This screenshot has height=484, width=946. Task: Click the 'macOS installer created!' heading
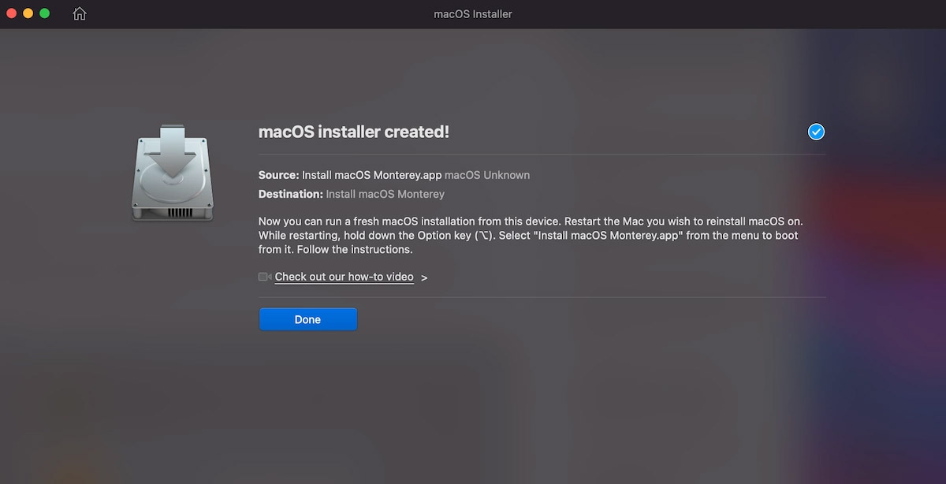click(x=354, y=132)
